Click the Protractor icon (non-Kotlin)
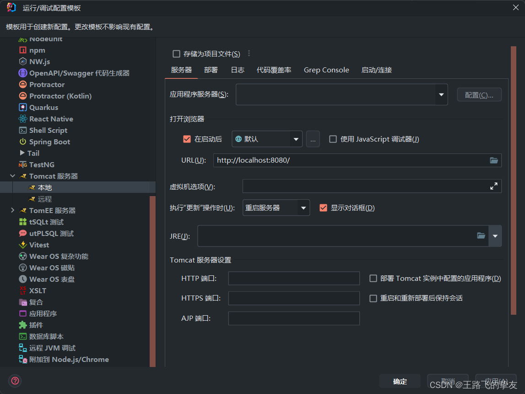This screenshot has height=394, width=525. tap(23, 84)
